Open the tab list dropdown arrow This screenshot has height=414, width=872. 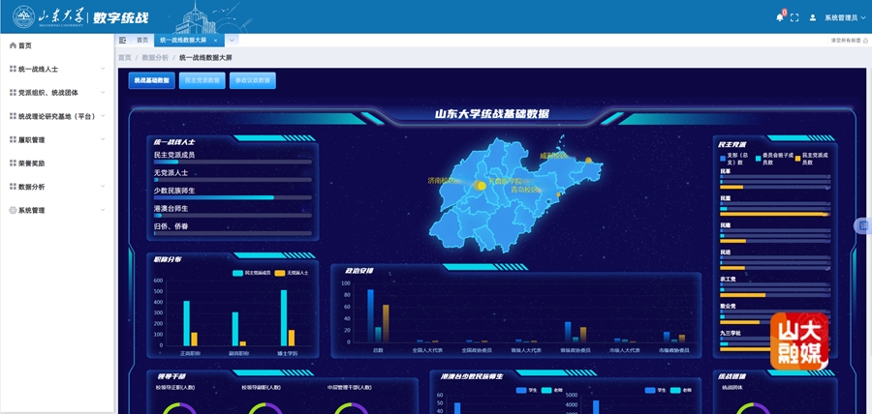pos(233,40)
